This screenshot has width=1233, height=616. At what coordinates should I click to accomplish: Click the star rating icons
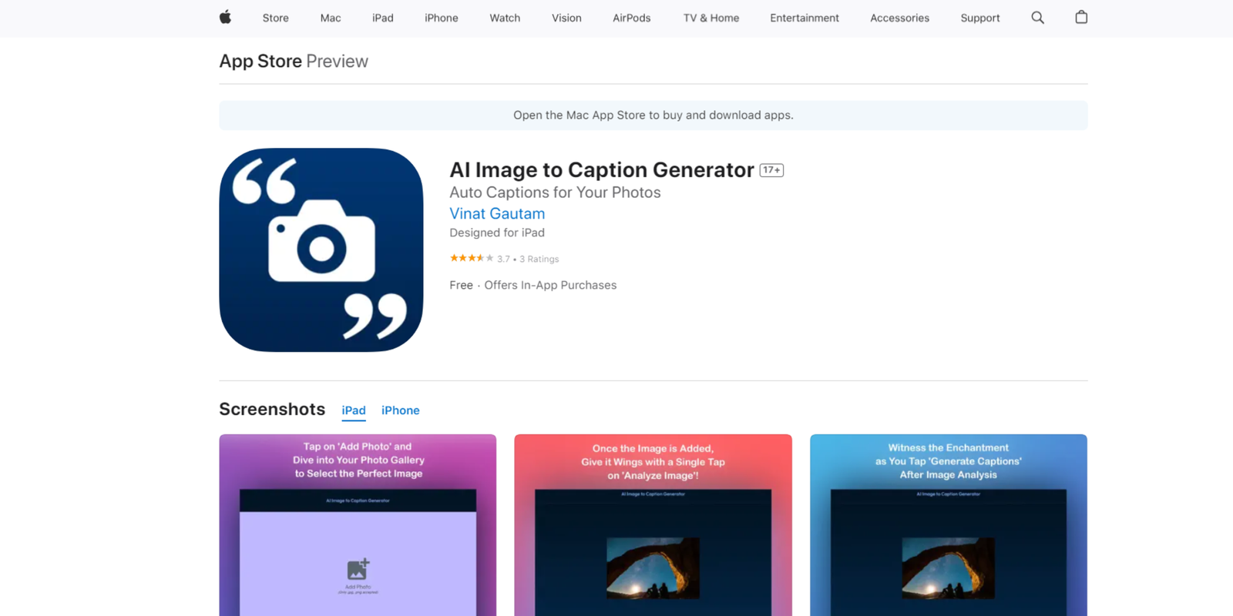[472, 258]
